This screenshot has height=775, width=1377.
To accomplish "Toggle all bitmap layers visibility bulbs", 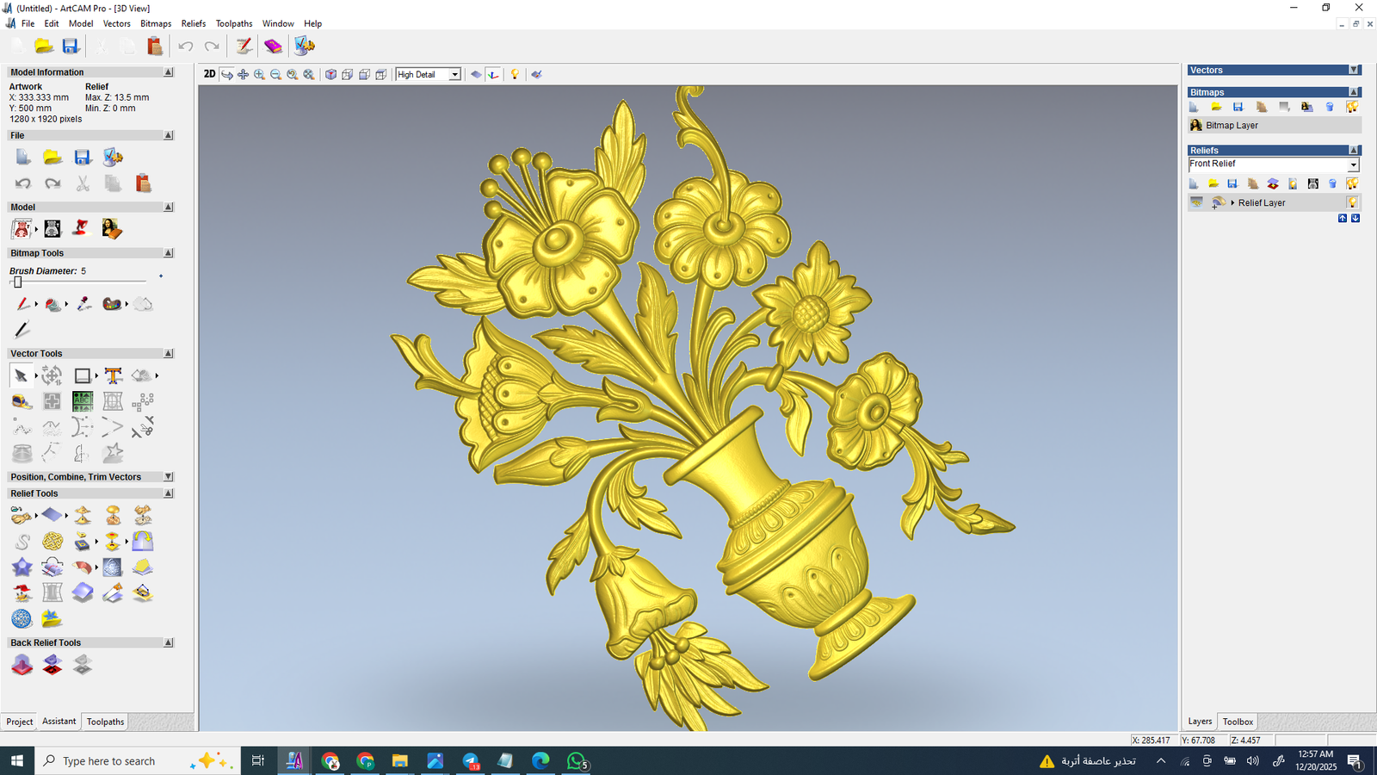I will coord(1352,107).
